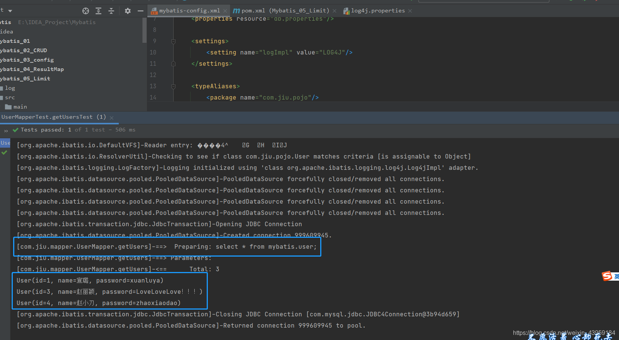
Task: Click the LogFactory Logging initialized log line
Action: coord(247,168)
